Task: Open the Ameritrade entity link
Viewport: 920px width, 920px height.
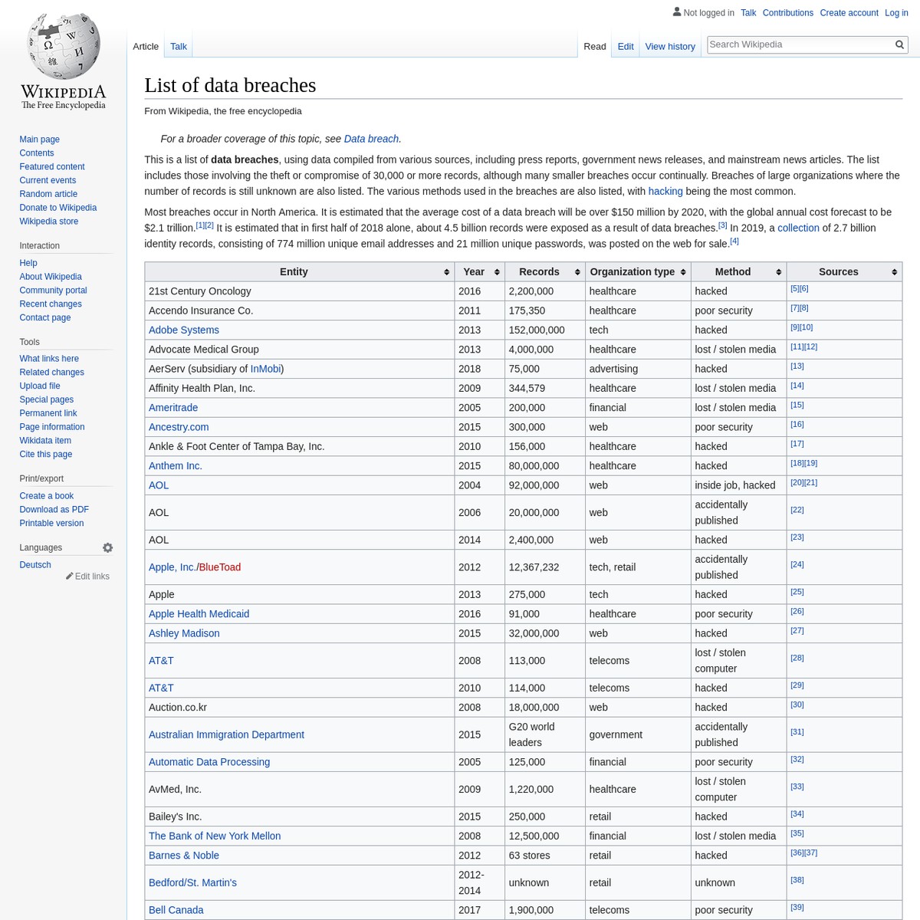Action: click(x=173, y=408)
